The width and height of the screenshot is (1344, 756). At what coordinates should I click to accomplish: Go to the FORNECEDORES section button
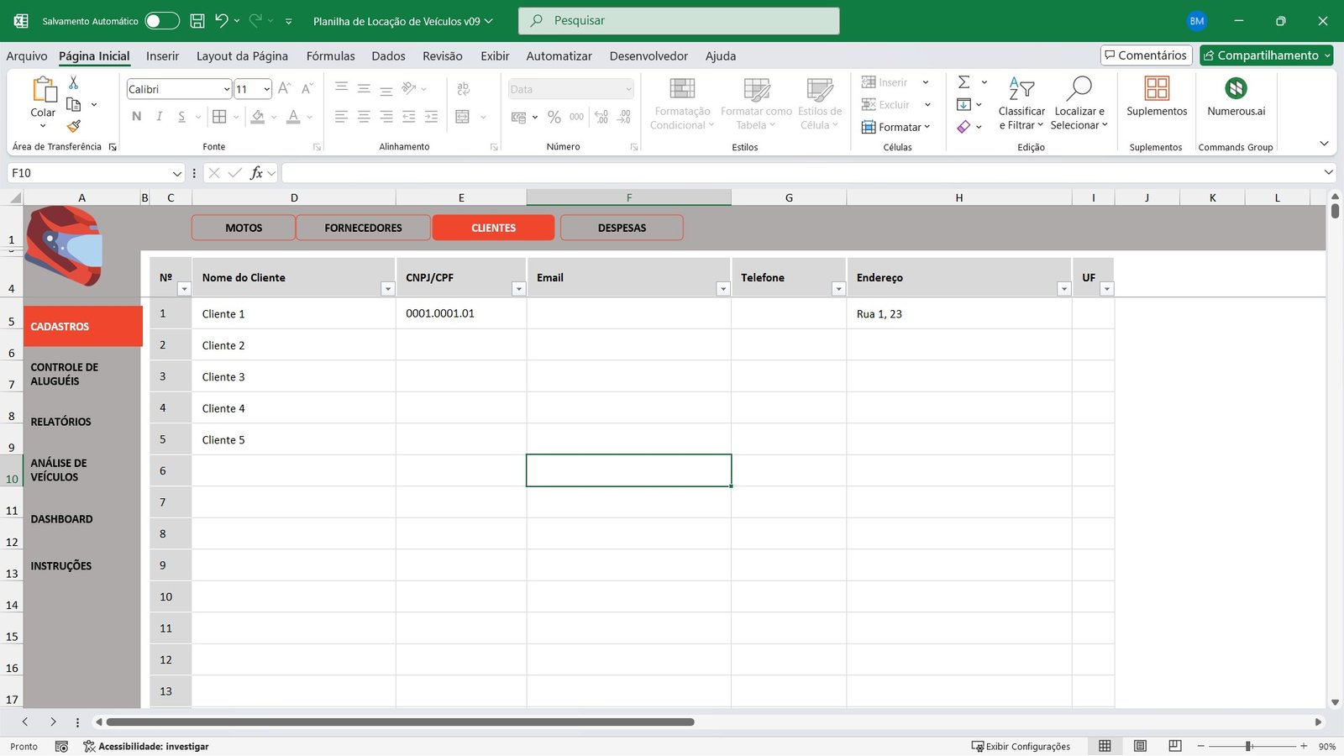click(363, 228)
